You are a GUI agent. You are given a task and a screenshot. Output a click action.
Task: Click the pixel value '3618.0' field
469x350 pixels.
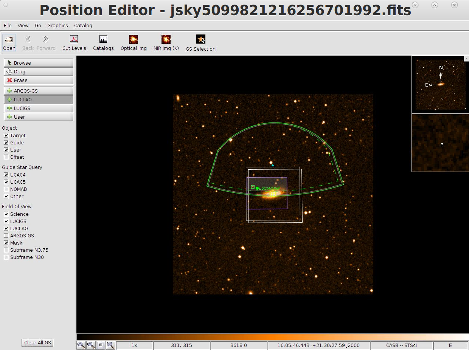pyautogui.click(x=239, y=345)
